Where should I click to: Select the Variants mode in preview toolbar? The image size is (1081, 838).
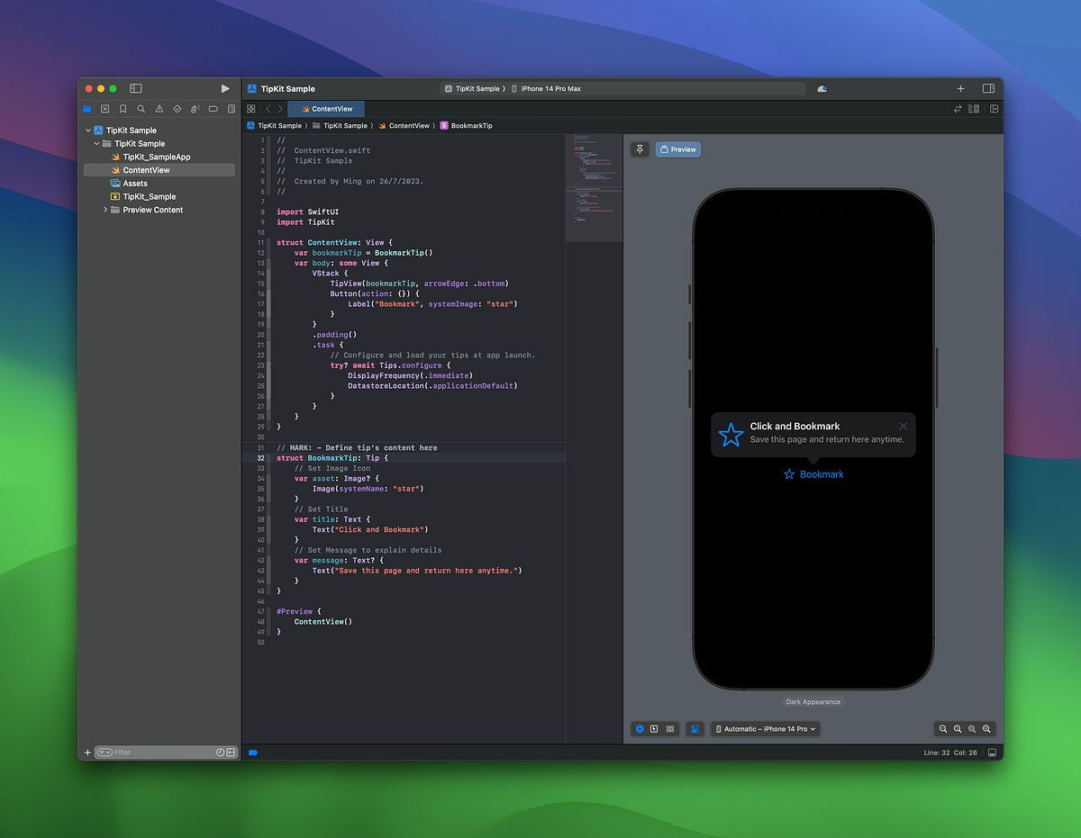tap(670, 729)
